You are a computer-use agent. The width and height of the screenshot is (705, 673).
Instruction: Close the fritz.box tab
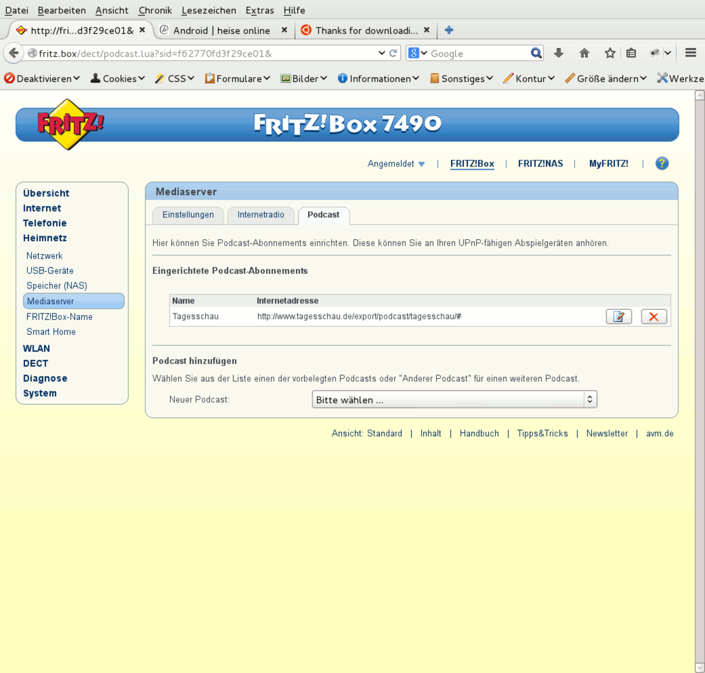(142, 30)
